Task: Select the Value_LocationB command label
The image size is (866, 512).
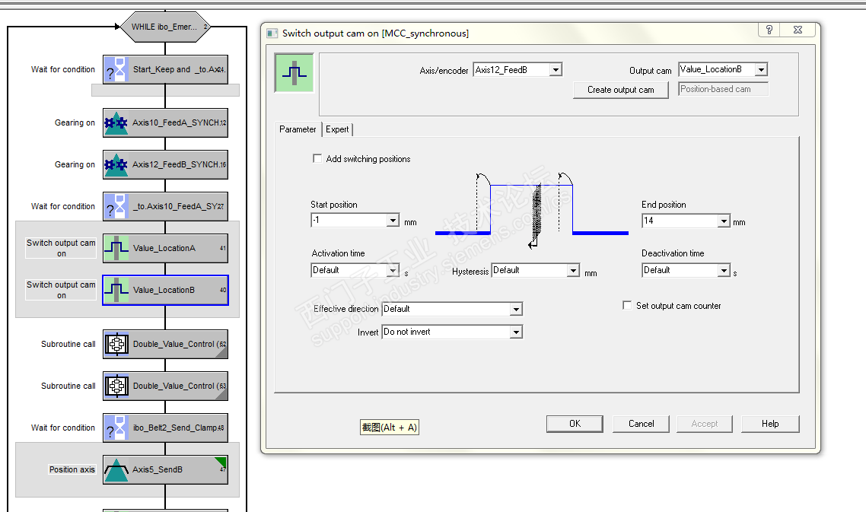Action: [x=164, y=290]
